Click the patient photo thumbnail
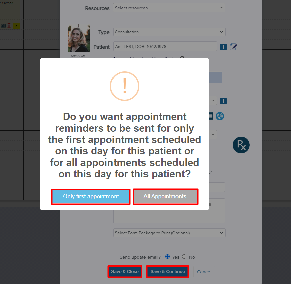Screen dimensions: 291x284 tap(79, 38)
